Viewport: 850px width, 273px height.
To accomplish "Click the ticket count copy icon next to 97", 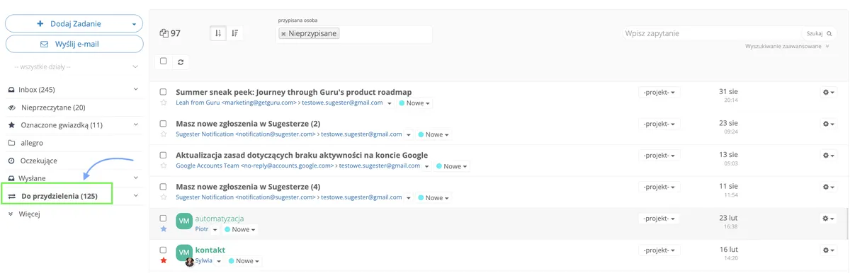I will [x=164, y=33].
